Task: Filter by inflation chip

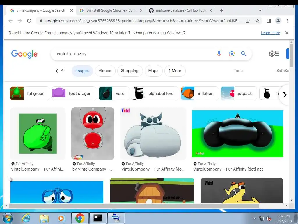Action: click(x=199, y=93)
